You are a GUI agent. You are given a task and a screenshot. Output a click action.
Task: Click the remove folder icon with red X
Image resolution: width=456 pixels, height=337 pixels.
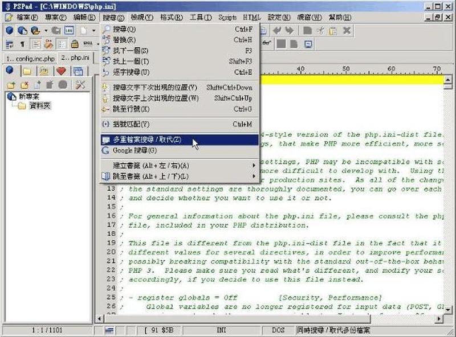pyautogui.click(x=25, y=85)
